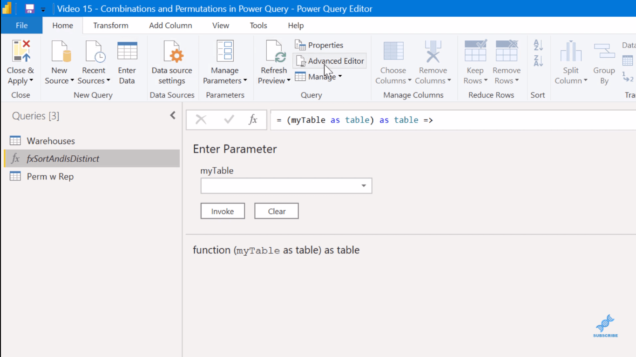
Task: Cancel the formula bar edit (X)
Action: 201,120
